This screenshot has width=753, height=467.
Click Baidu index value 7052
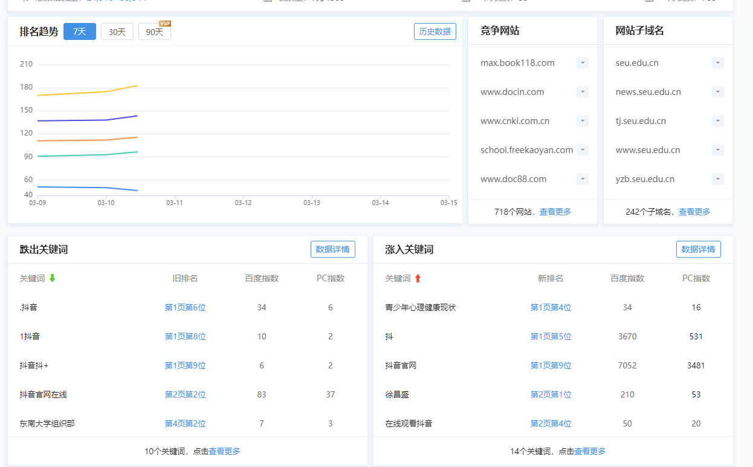[x=627, y=365]
